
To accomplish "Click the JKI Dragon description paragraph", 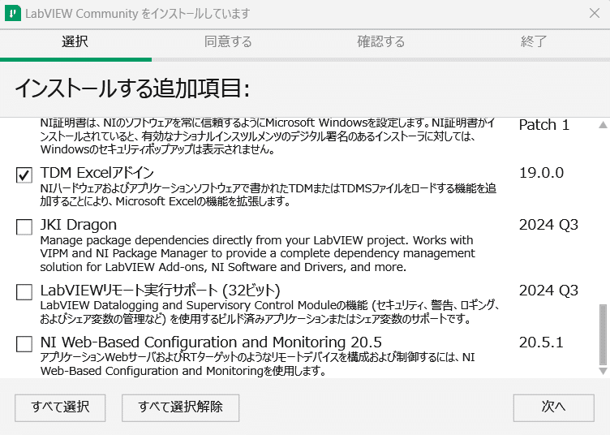I will [x=257, y=253].
